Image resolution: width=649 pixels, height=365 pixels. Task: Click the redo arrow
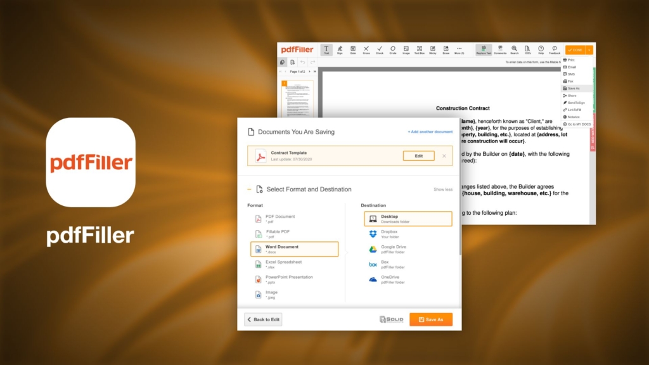click(x=313, y=62)
